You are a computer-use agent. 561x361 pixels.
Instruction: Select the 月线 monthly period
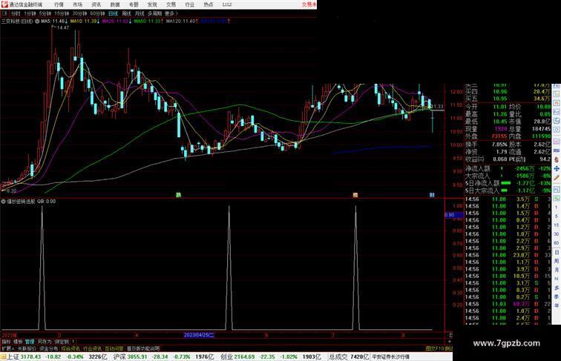[140, 13]
